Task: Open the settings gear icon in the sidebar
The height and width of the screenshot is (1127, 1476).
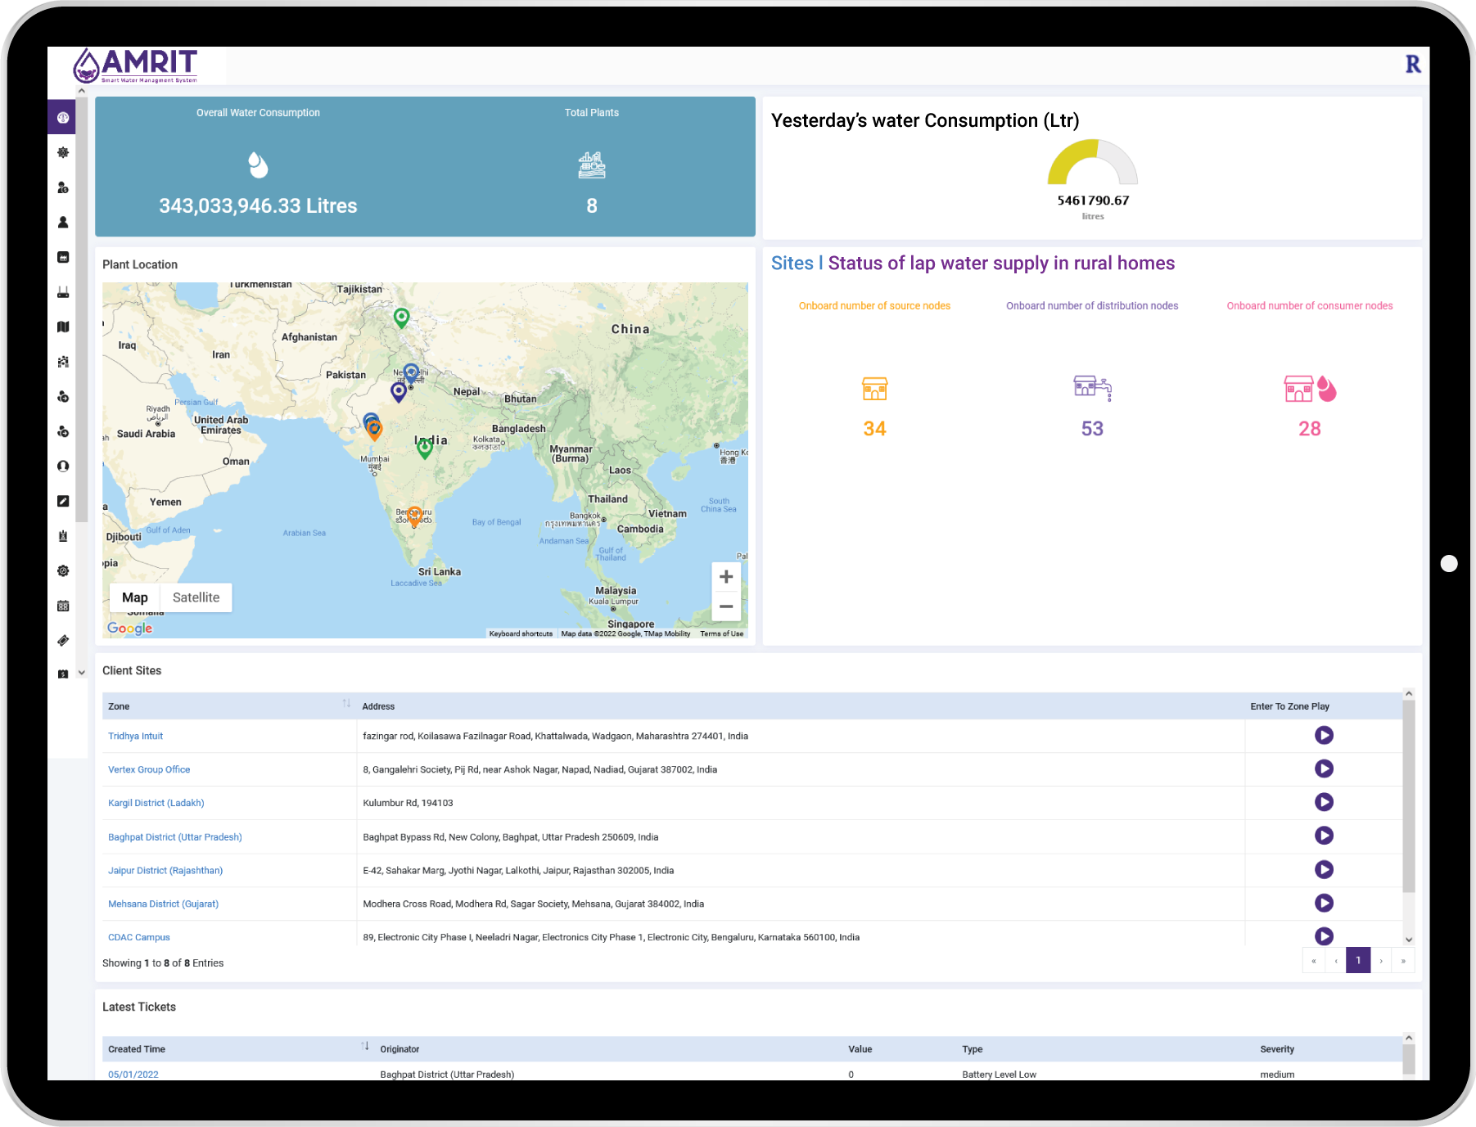Action: coord(63,570)
